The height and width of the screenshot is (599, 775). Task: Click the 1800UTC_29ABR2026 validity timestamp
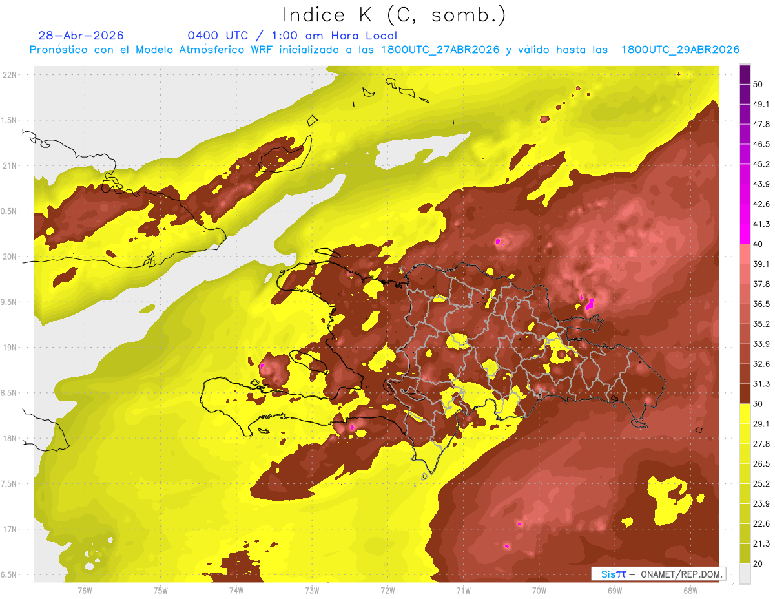click(x=680, y=50)
